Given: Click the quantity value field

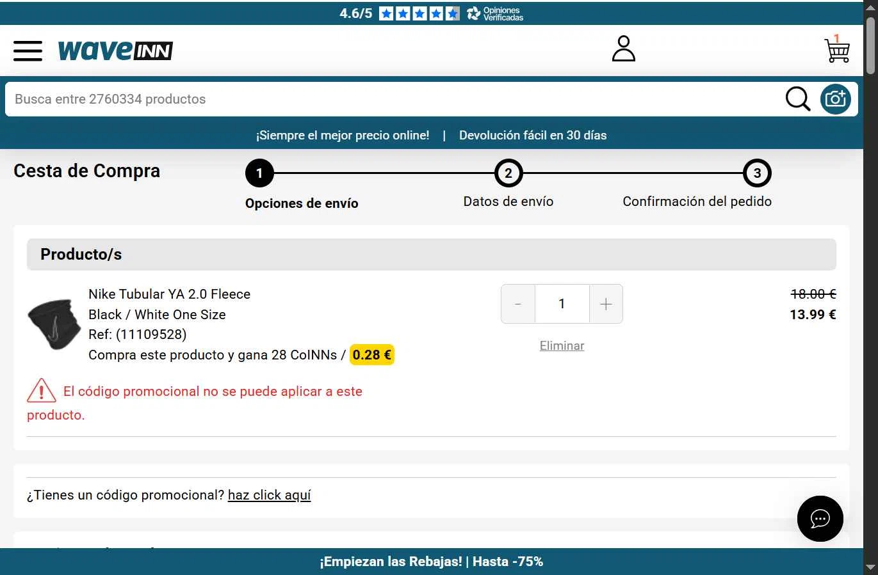Looking at the screenshot, I should (562, 304).
